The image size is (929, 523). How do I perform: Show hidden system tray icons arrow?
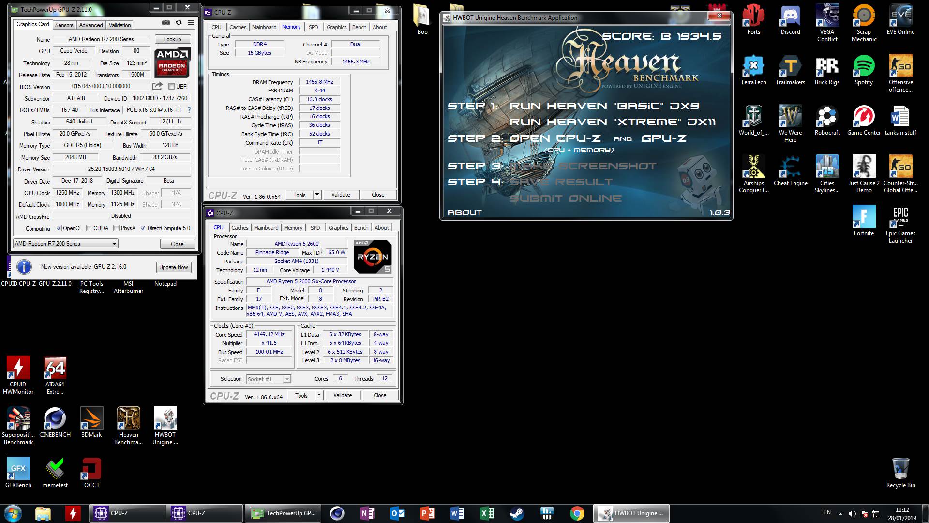[840, 514]
